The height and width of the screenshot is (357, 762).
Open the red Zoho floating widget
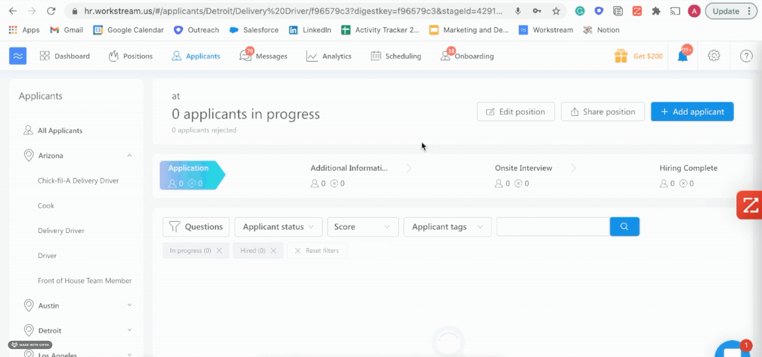(750, 205)
